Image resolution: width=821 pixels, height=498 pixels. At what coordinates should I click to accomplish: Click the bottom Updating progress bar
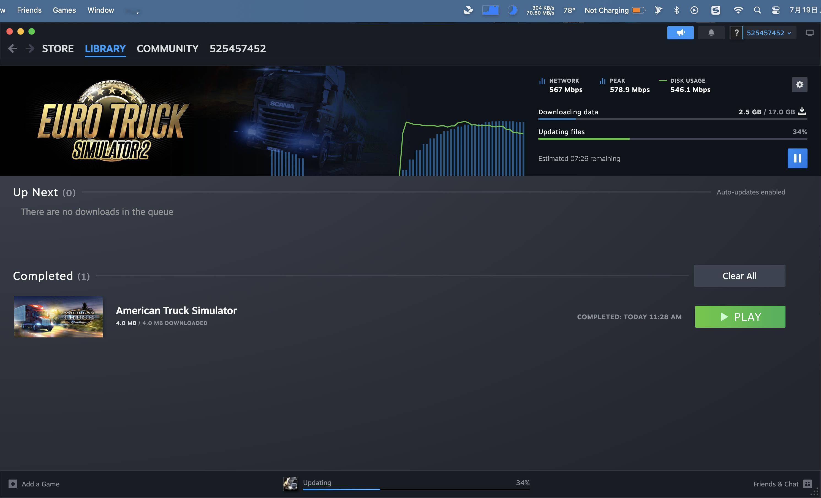point(416,489)
